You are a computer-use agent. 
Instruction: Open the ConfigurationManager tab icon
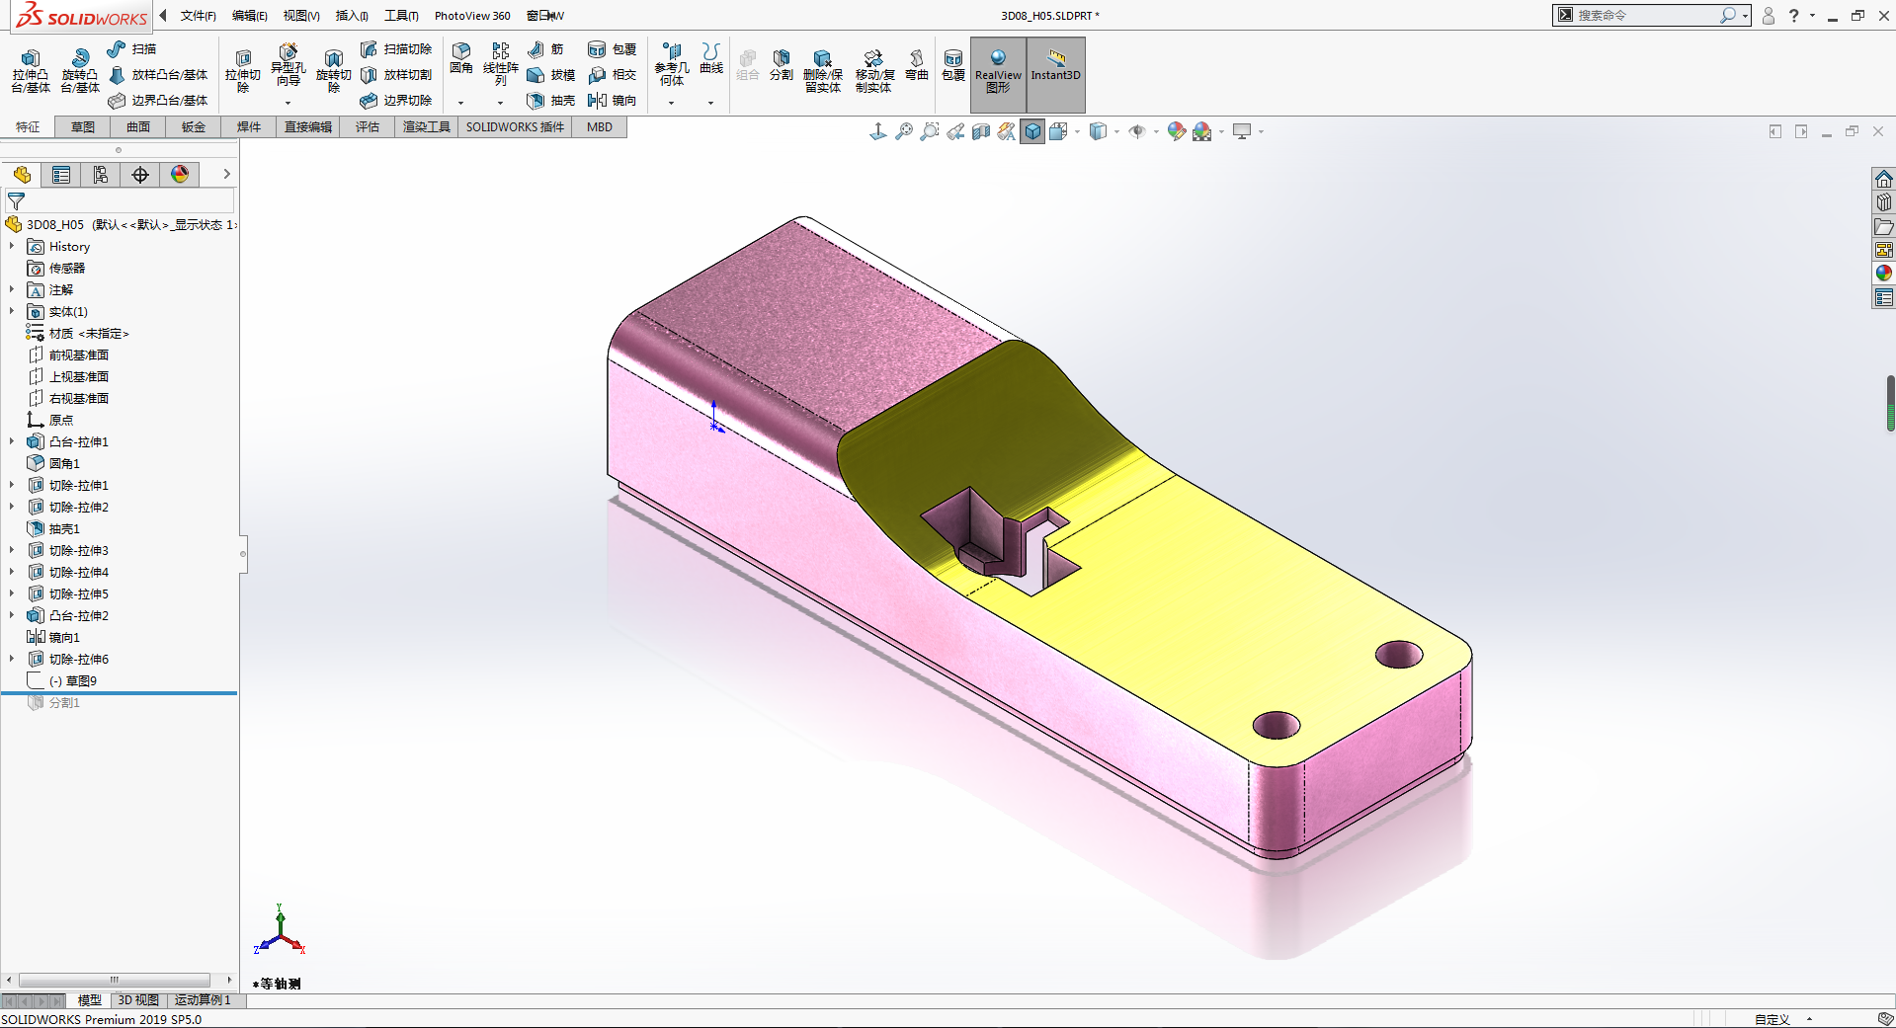[101, 175]
